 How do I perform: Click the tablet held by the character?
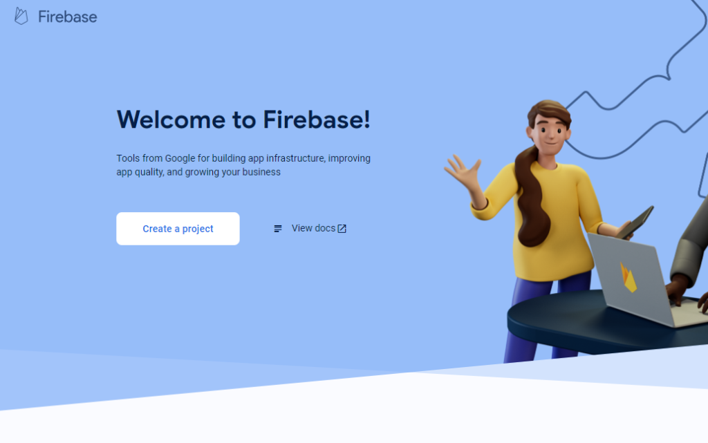636,223
